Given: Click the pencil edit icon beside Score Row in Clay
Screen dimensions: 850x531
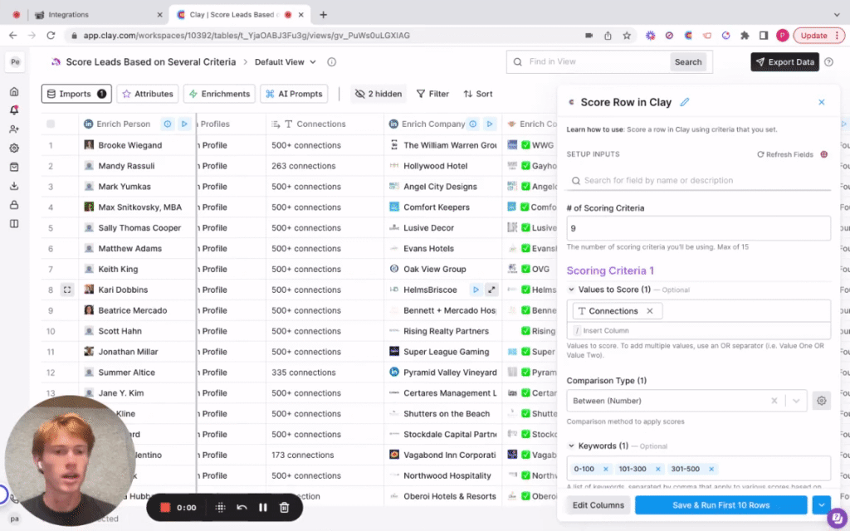Looking at the screenshot, I should (685, 102).
